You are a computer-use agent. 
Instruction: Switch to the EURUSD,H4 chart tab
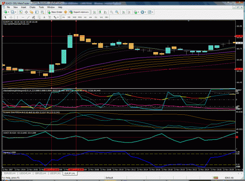click(x=10, y=174)
